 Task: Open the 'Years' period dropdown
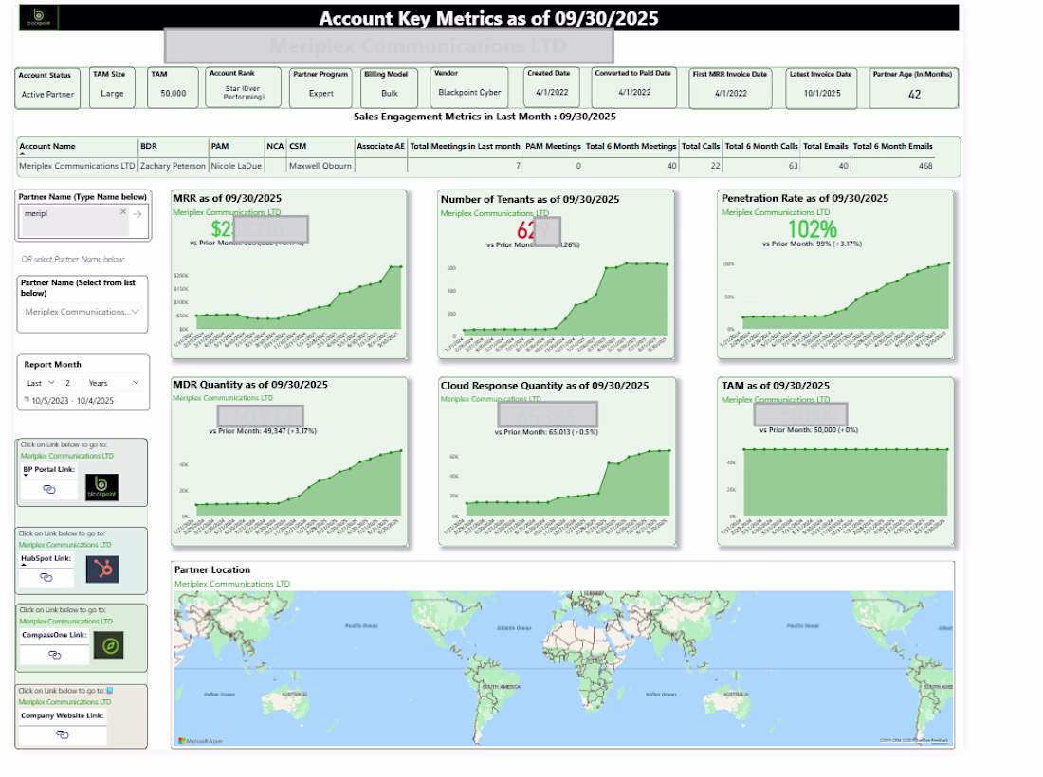(x=114, y=383)
